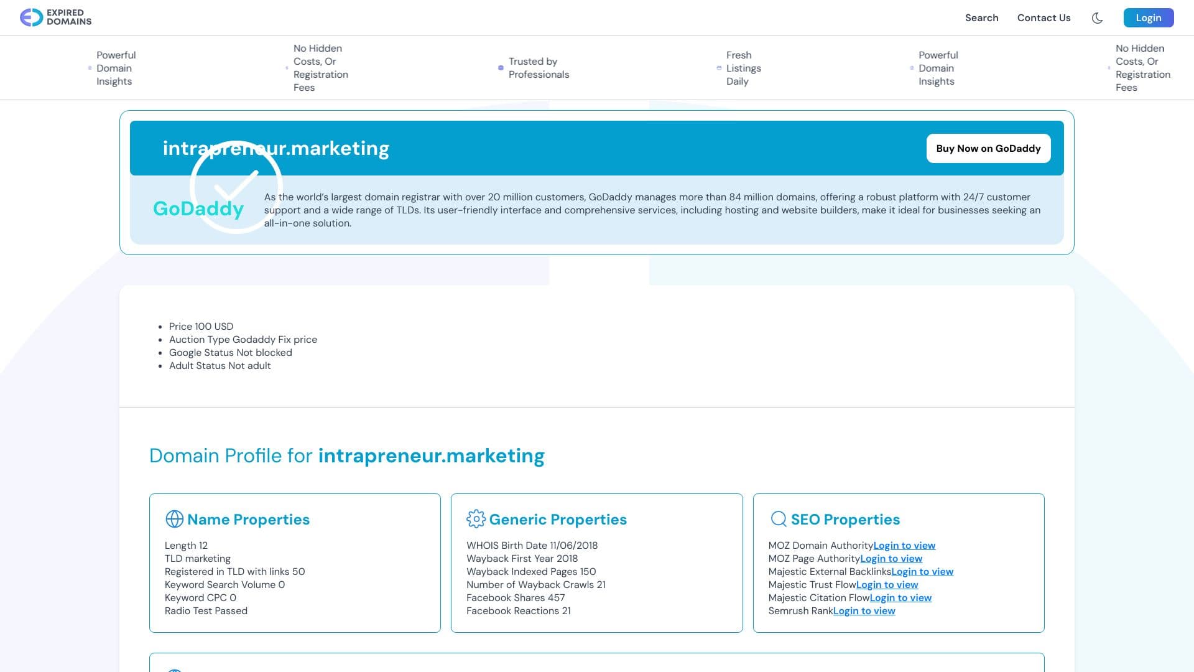Click Login to view Majestic Citation Flow
1194x672 pixels.
[900, 597]
